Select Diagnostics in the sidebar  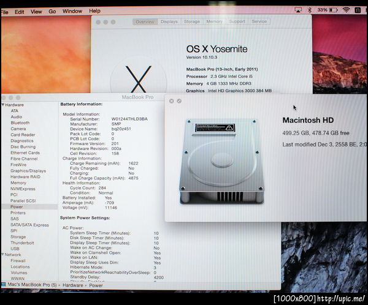22,141
